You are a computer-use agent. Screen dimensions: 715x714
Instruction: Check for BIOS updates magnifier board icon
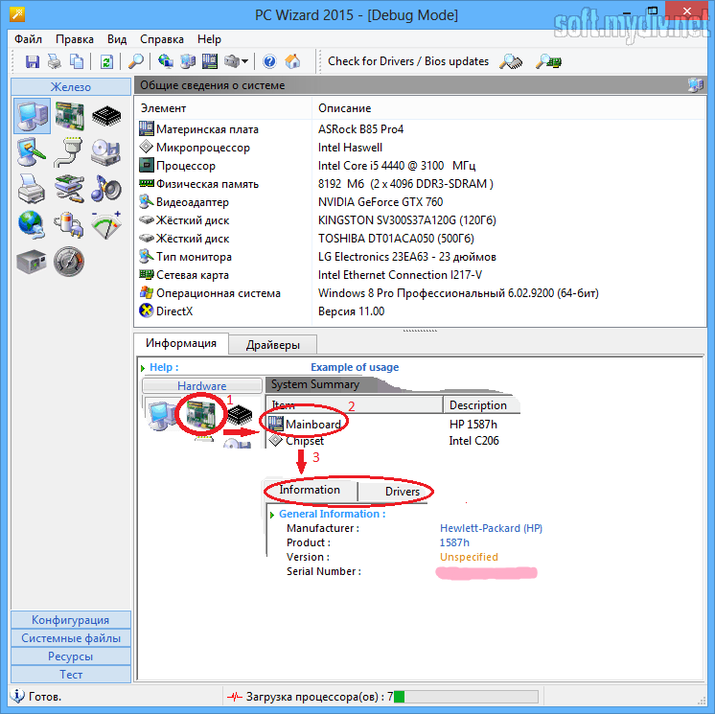pos(548,61)
